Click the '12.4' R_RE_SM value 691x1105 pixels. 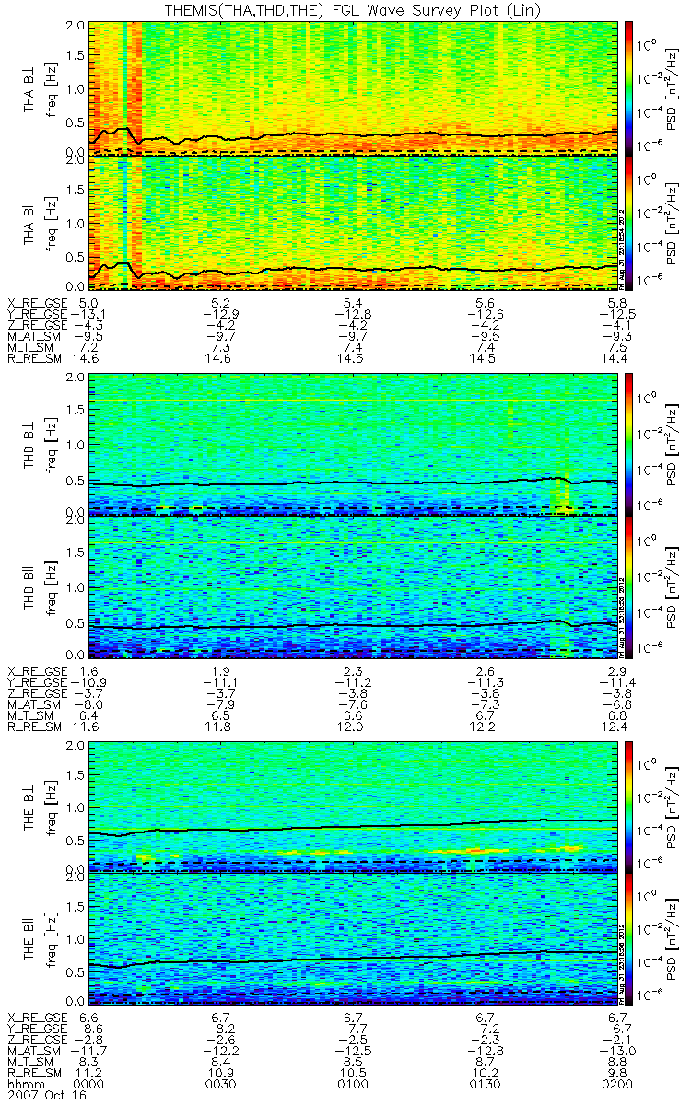tap(619, 727)
